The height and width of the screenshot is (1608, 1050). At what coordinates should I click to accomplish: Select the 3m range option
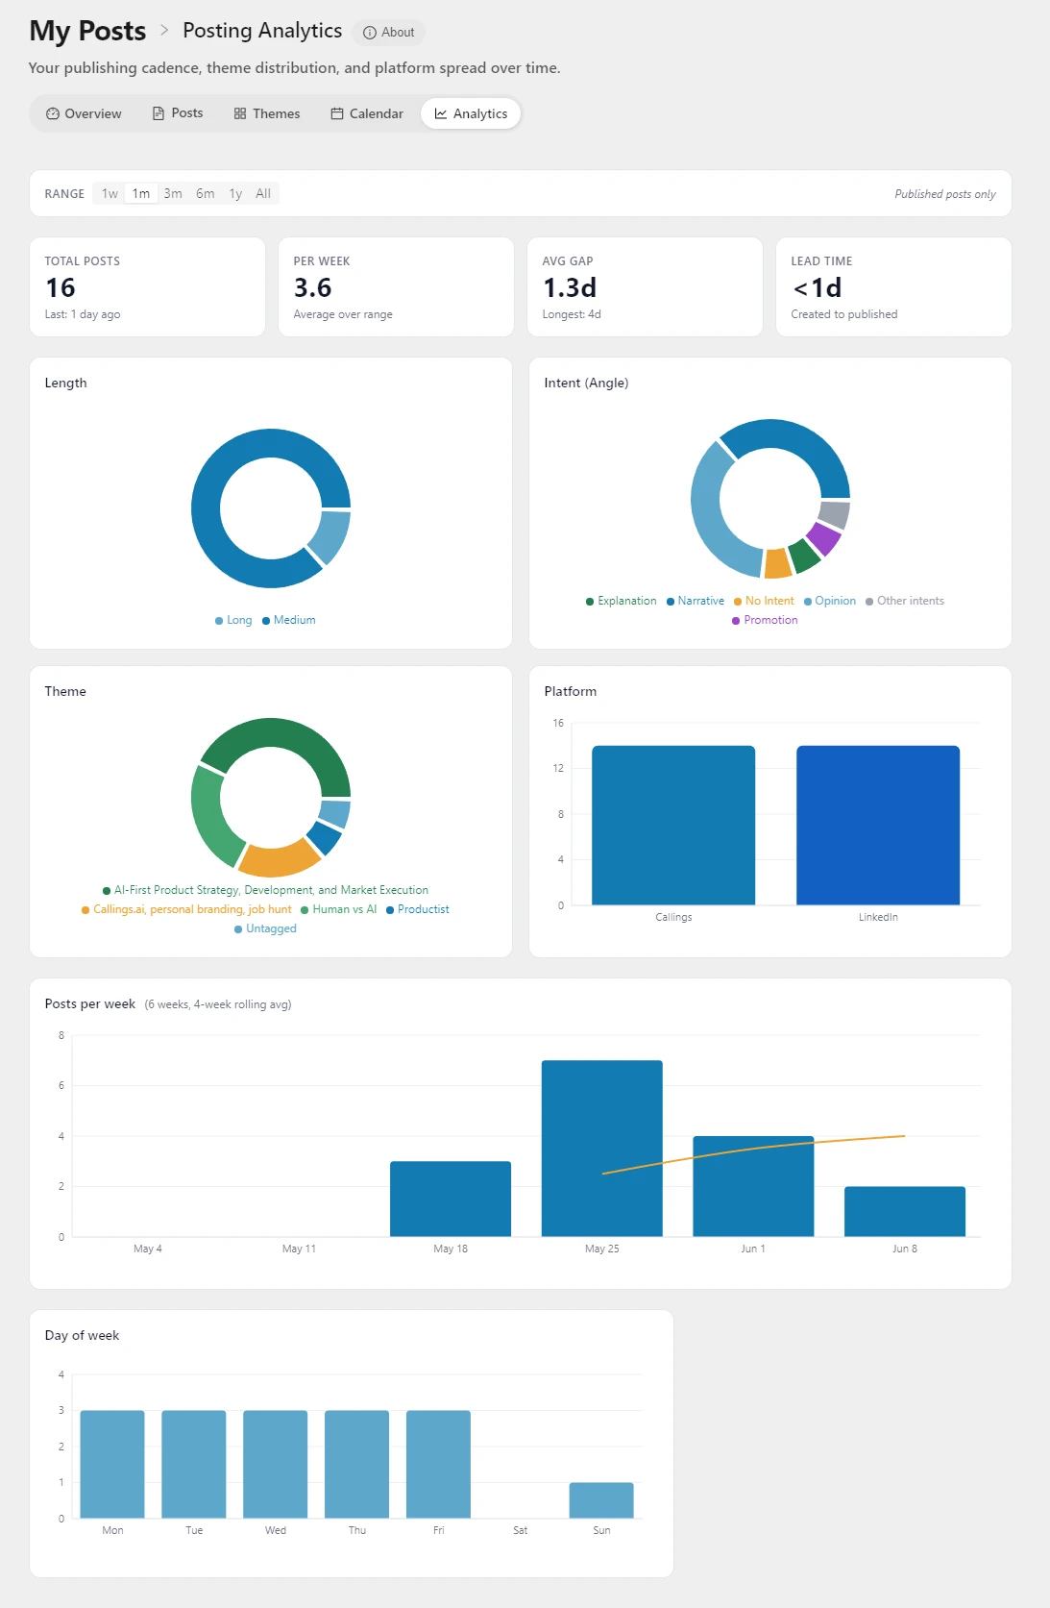[x=173, y=193]
